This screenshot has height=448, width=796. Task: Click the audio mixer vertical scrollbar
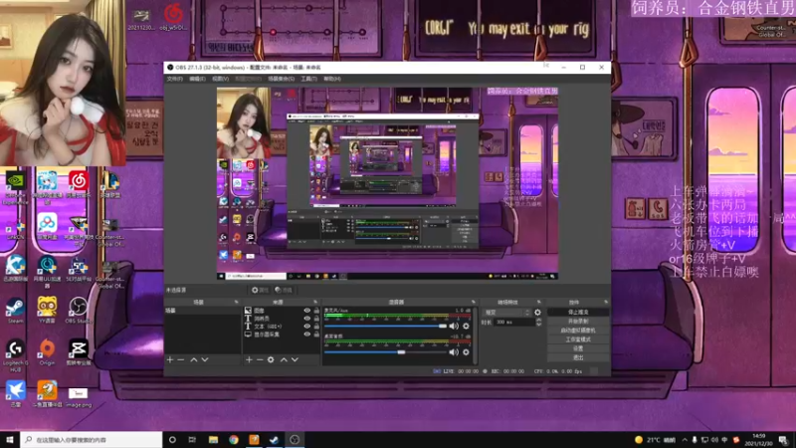(476, 336)
